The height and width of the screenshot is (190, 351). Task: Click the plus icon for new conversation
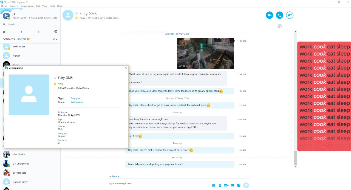click(39, 32)
